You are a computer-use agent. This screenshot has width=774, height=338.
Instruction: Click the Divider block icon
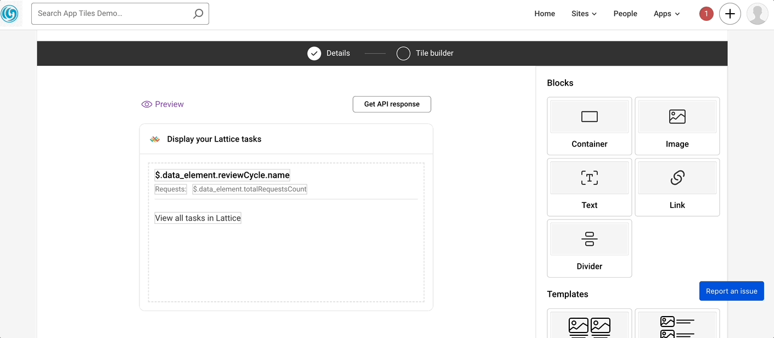pos(590,239)
